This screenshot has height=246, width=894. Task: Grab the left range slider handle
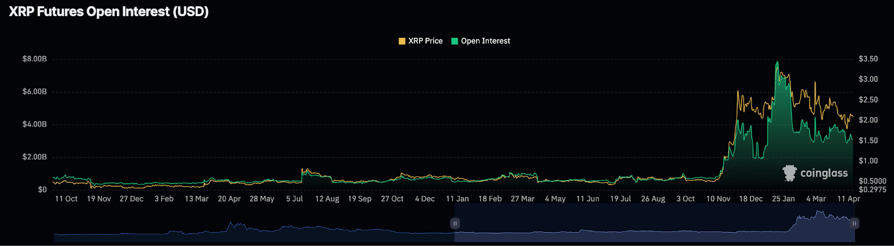click(x=455, y=223)
